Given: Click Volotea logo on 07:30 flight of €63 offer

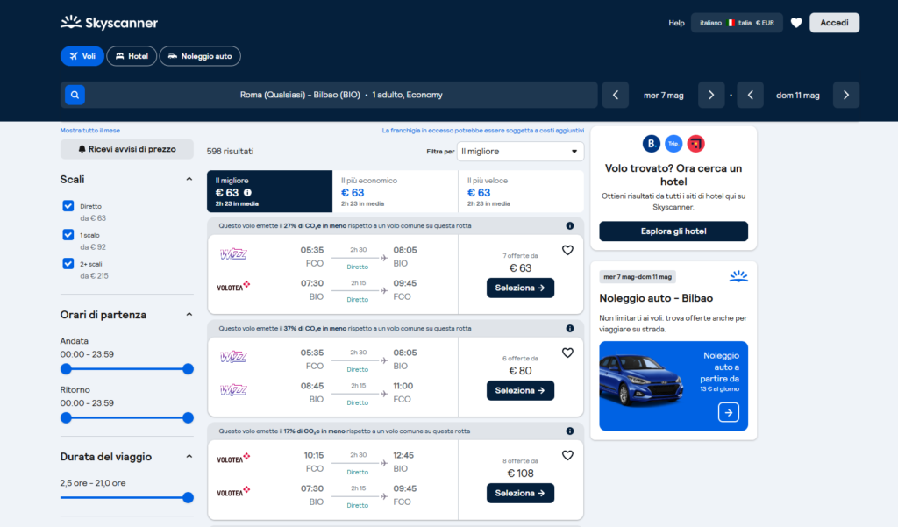Looking at the screenshot, I should (x=233, y=286).
